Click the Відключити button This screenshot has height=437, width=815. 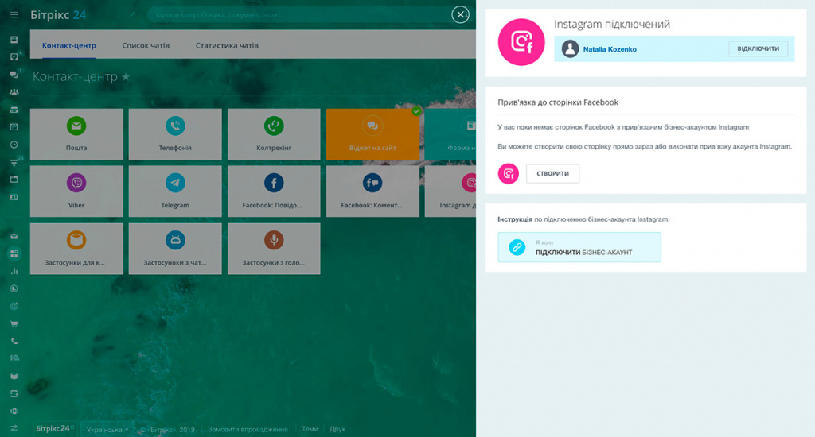click(758, 48)
